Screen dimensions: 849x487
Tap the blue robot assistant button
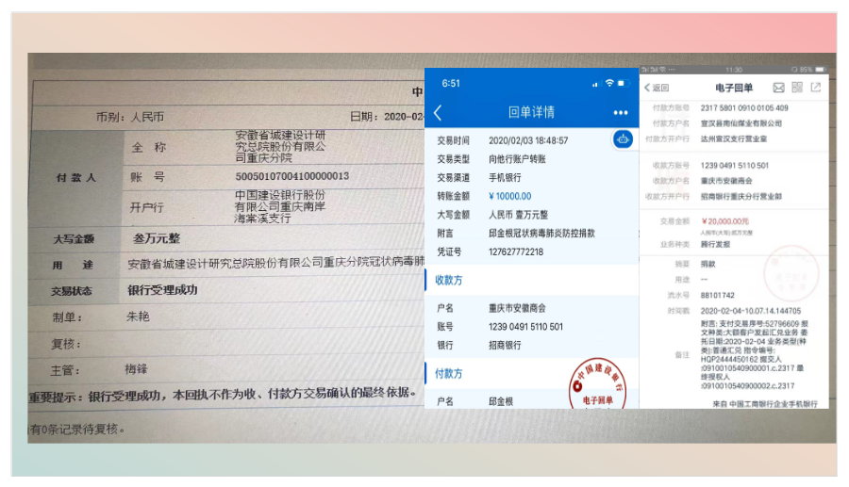click(x=623, y=139)
